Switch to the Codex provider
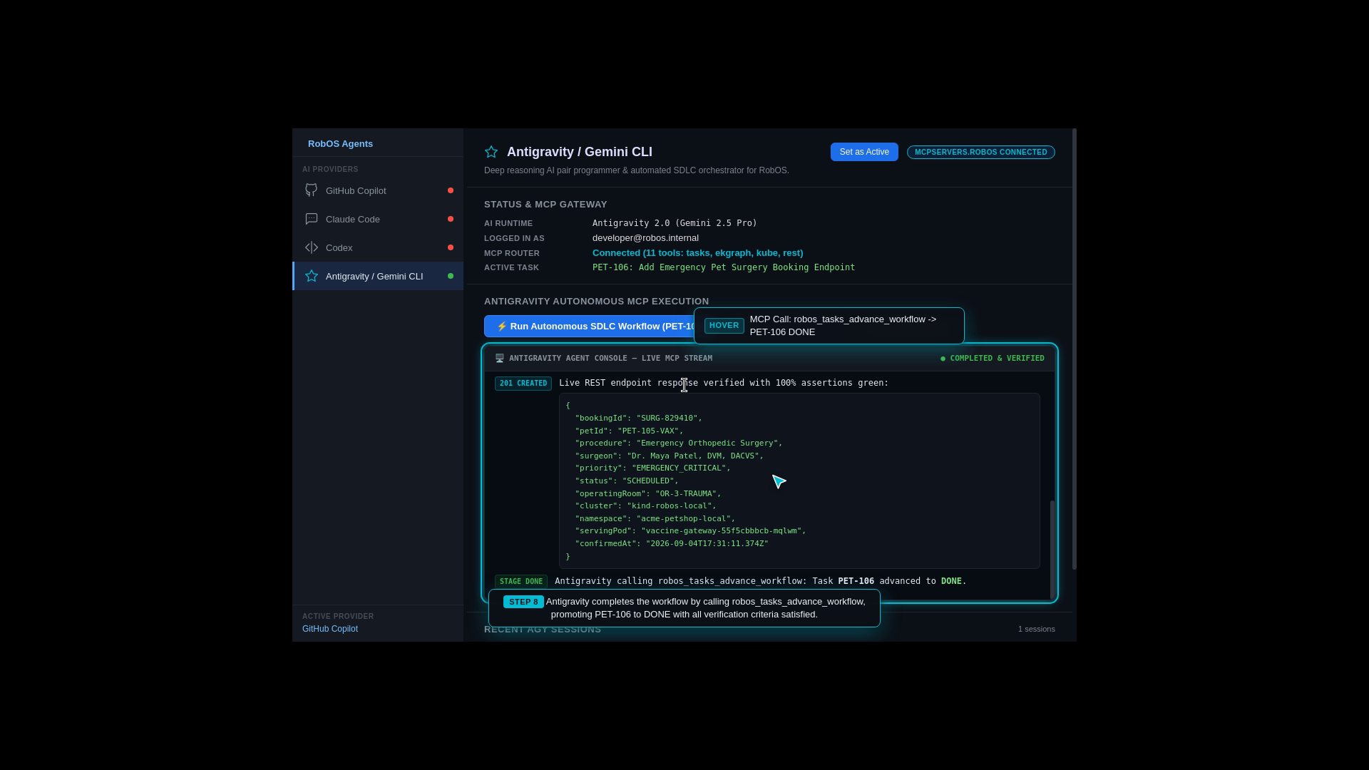This screenshot has width=1369, height=770. 378,247
